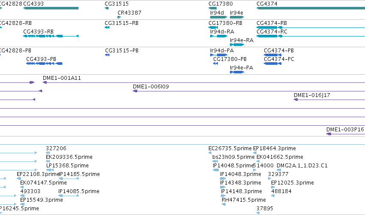Click the CG31515-RB transcript label

[121, 23]
